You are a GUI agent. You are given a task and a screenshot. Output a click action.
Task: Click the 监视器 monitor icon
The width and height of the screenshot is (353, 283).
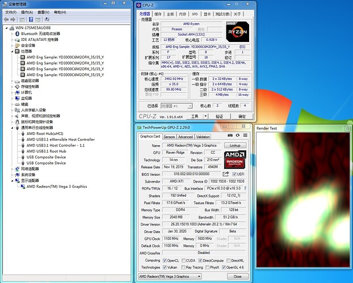(18, 98)
